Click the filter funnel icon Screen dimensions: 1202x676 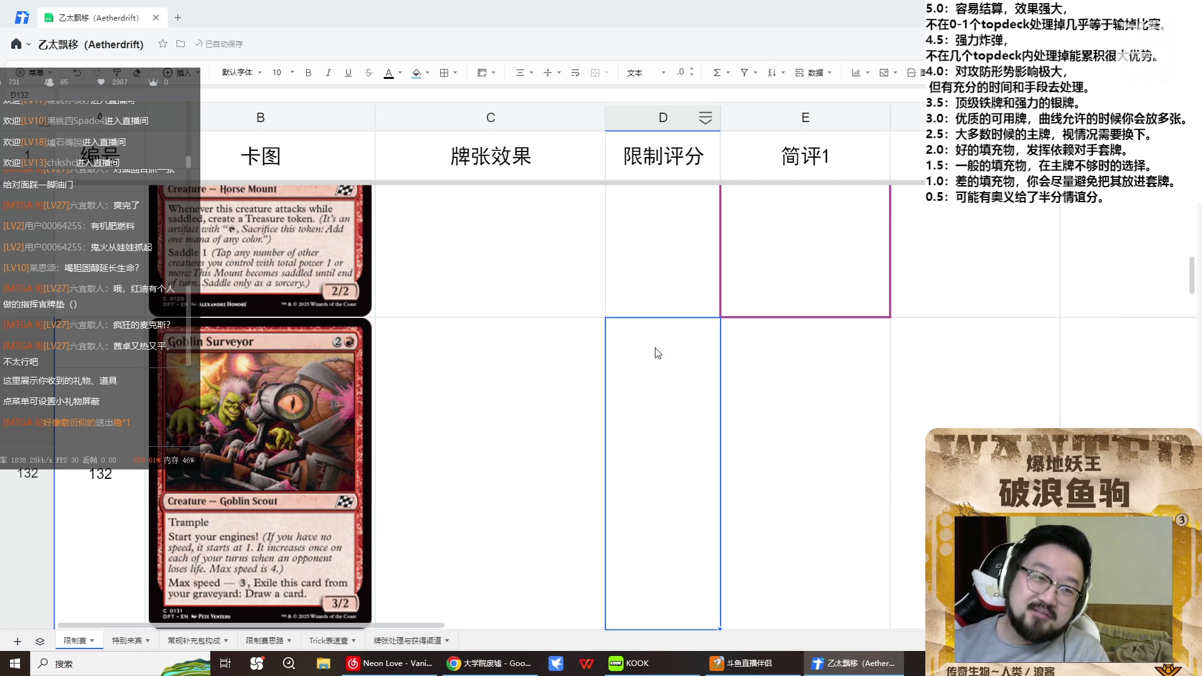click(x=744, y=73)
